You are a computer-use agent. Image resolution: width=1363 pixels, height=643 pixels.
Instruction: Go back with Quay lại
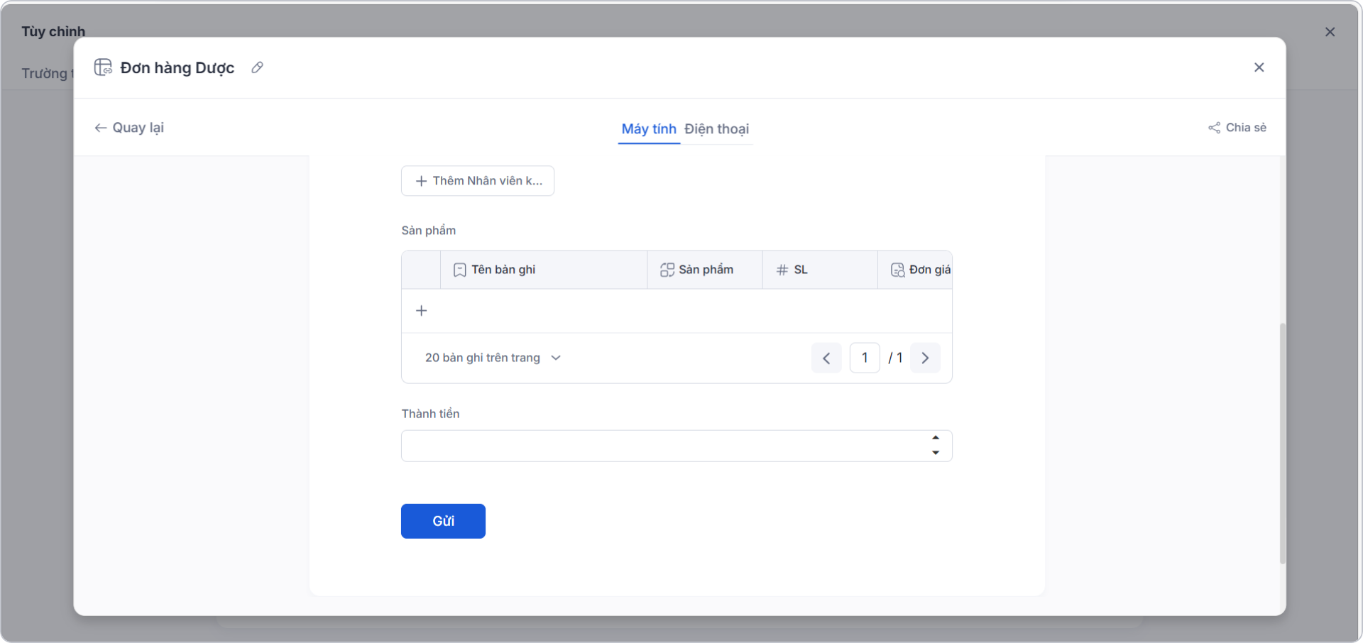point(129,128)
